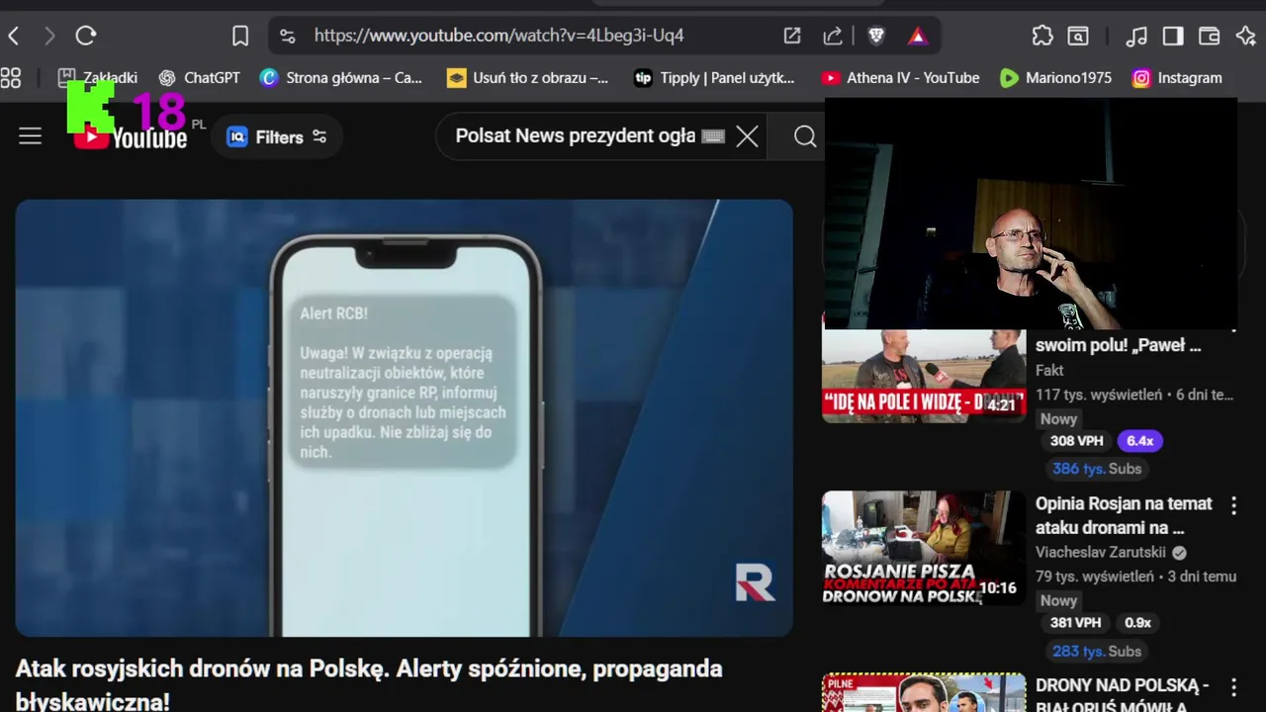Open ROSJANIE PISZĄ video thumbnail
The image size is (1266, 712).
coord(924,548)
